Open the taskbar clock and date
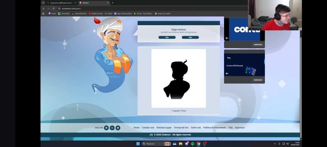Screen dimensions: 327x147 click(x=295, y=144)
